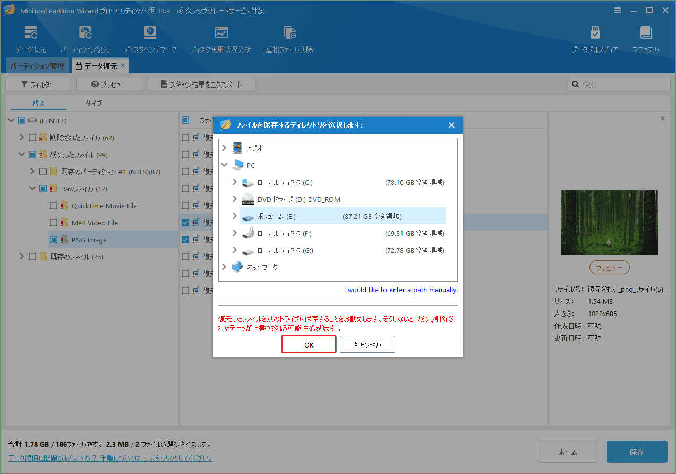
Task: Click the ローカル ディスク (G:) drive icon
Action: tap(247, 250)
